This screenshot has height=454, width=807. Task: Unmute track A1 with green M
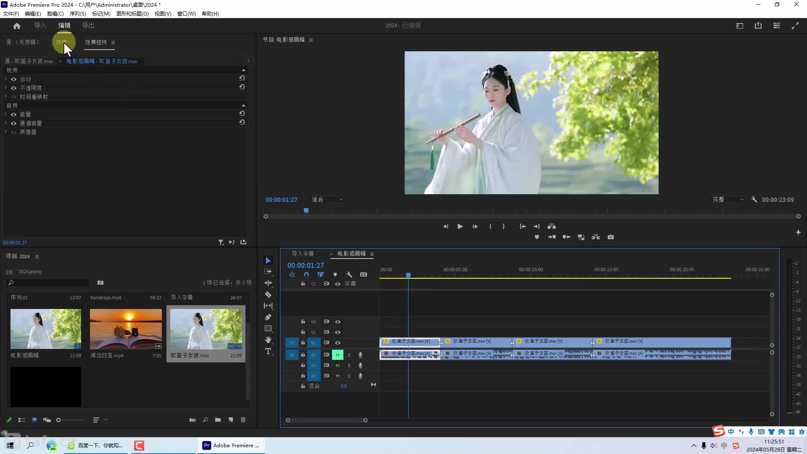[338, 355]
